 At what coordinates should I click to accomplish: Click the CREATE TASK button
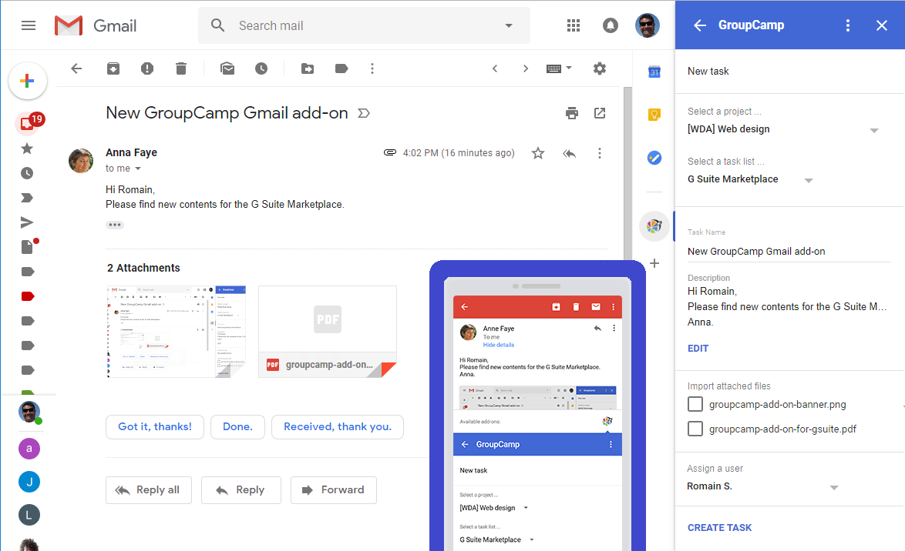click(719, 527)
